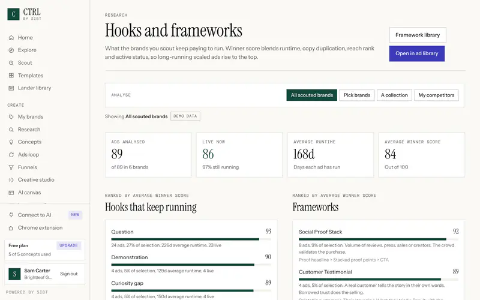Screen dimensions: 480x300
Task: Click the CTRL logo square icon
Action: click(x=13, y=14)
